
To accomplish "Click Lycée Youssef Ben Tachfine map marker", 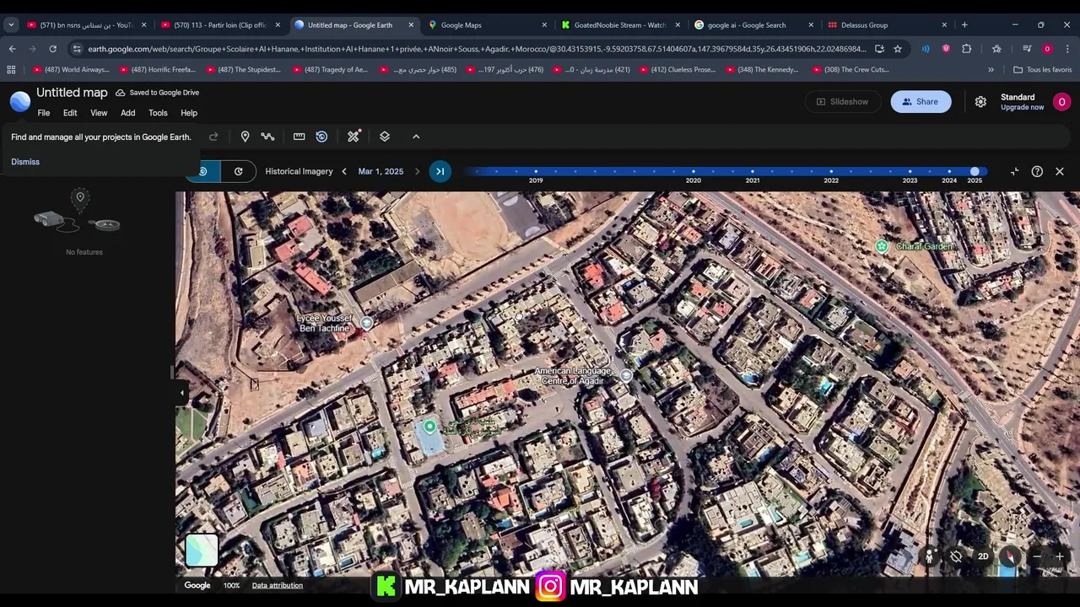I will click(366, 323).
